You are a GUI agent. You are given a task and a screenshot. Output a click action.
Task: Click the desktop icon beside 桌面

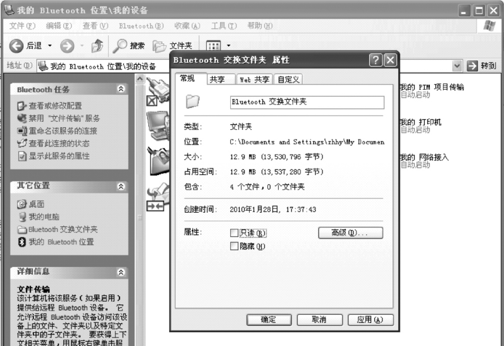tap(22, 204)
